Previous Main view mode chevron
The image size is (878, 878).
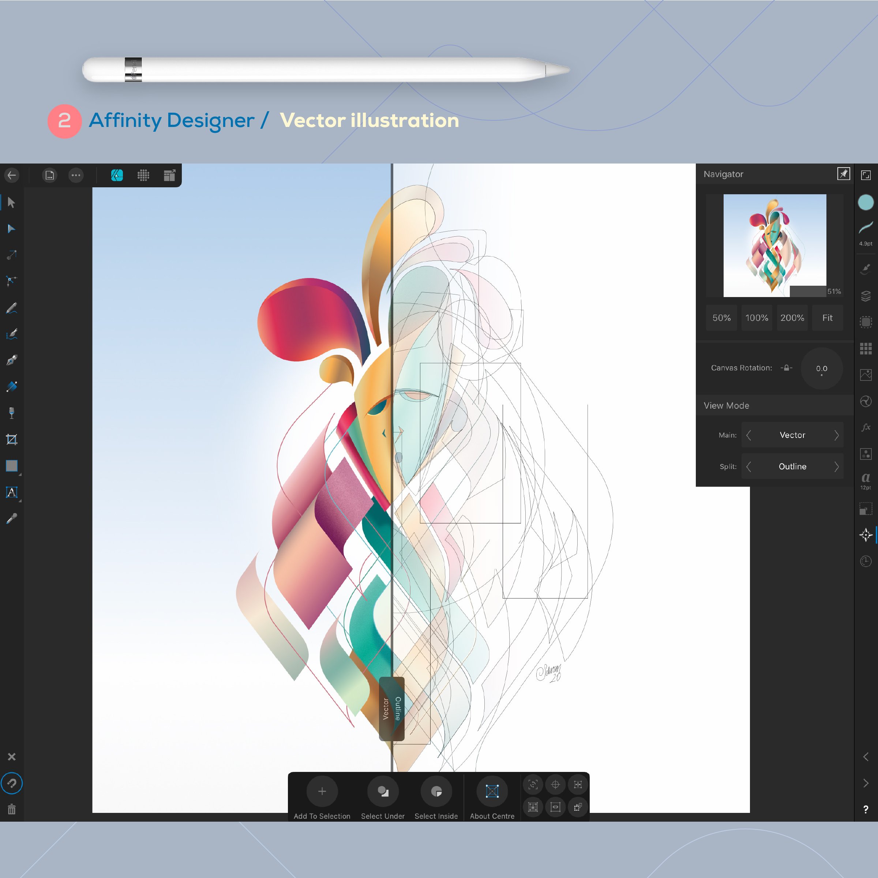click(748, 435)
